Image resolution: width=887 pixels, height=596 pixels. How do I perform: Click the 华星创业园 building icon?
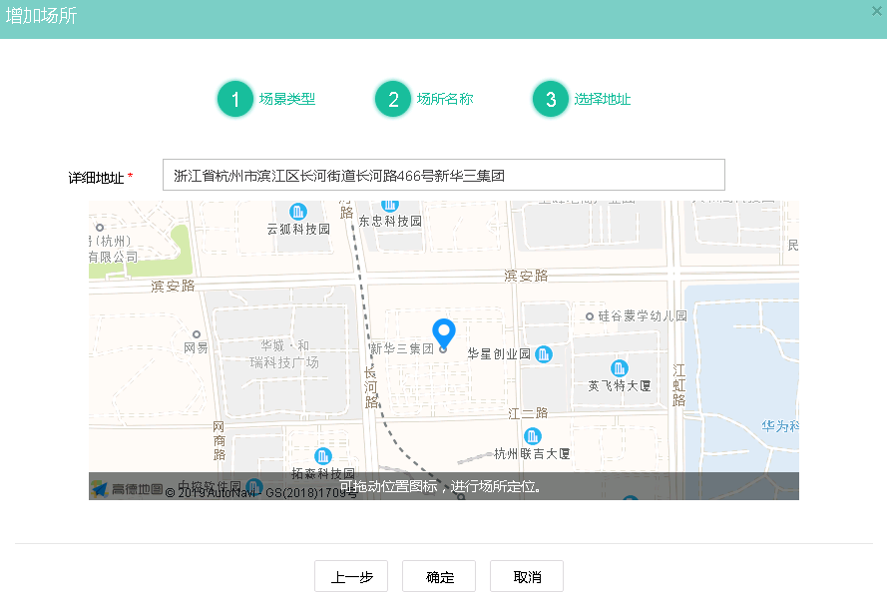544,354
